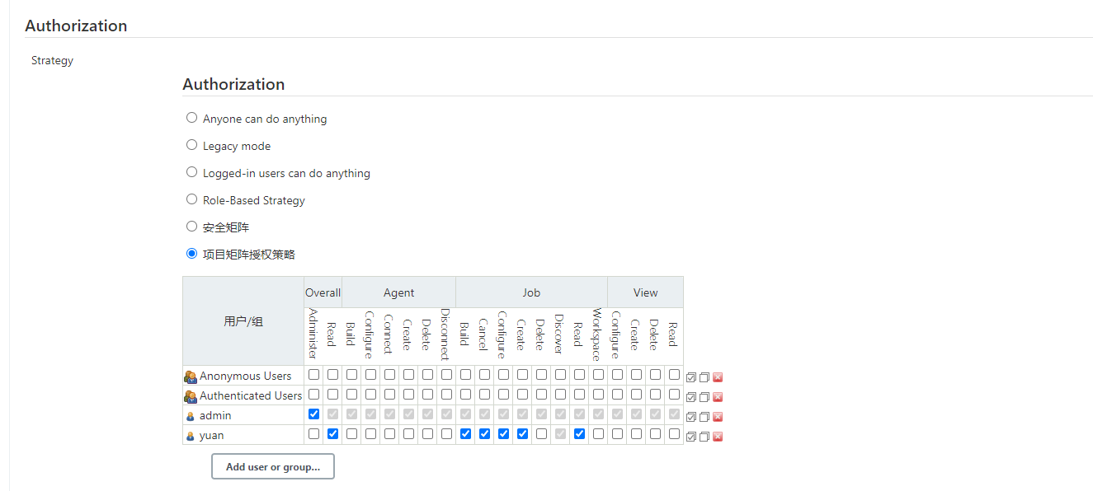Click the clear-all permissions icon on yuan row

(x=704, y=436)
